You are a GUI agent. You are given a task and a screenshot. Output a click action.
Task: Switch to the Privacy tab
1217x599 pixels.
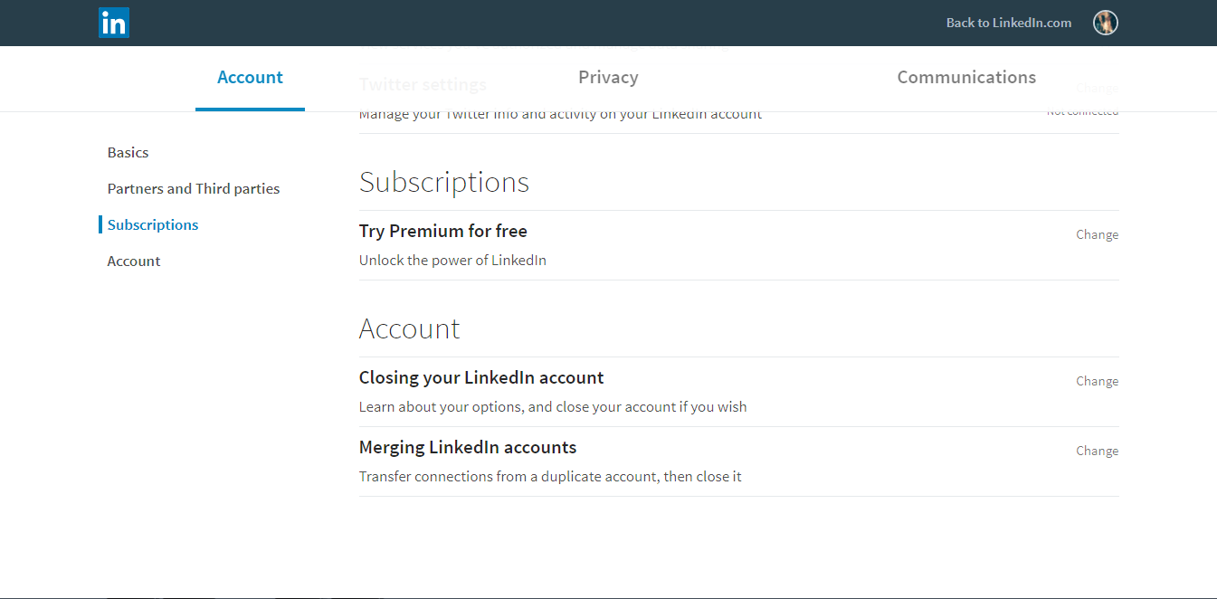coord(608,78)
